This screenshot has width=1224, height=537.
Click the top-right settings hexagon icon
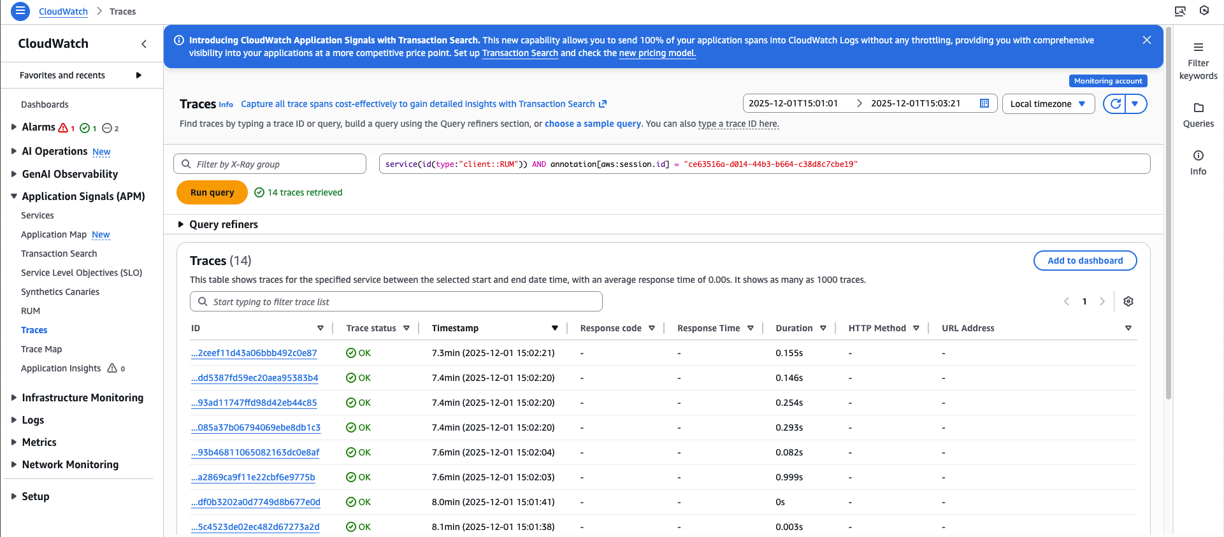pyautogui.click(x=1204, y=11)
